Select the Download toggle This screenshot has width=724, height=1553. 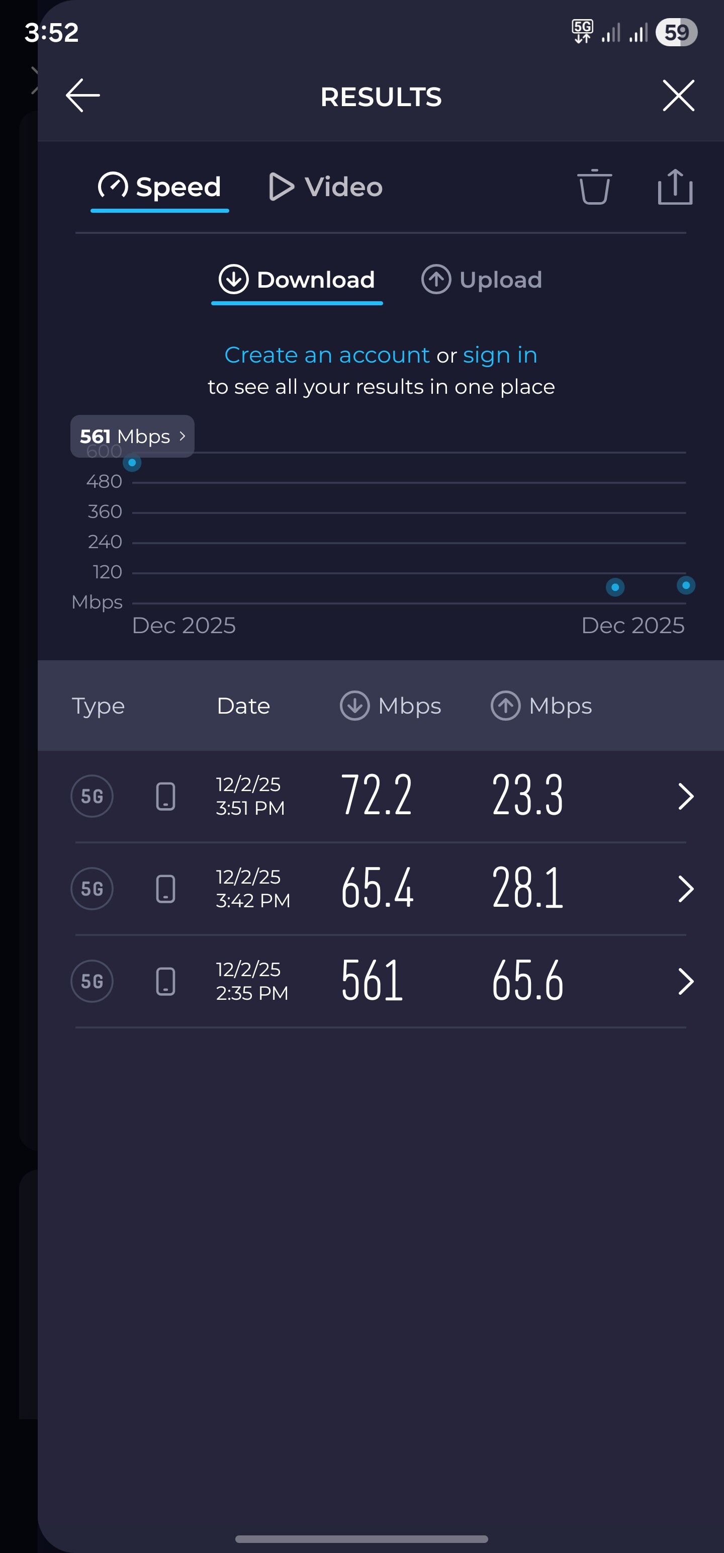297,280
